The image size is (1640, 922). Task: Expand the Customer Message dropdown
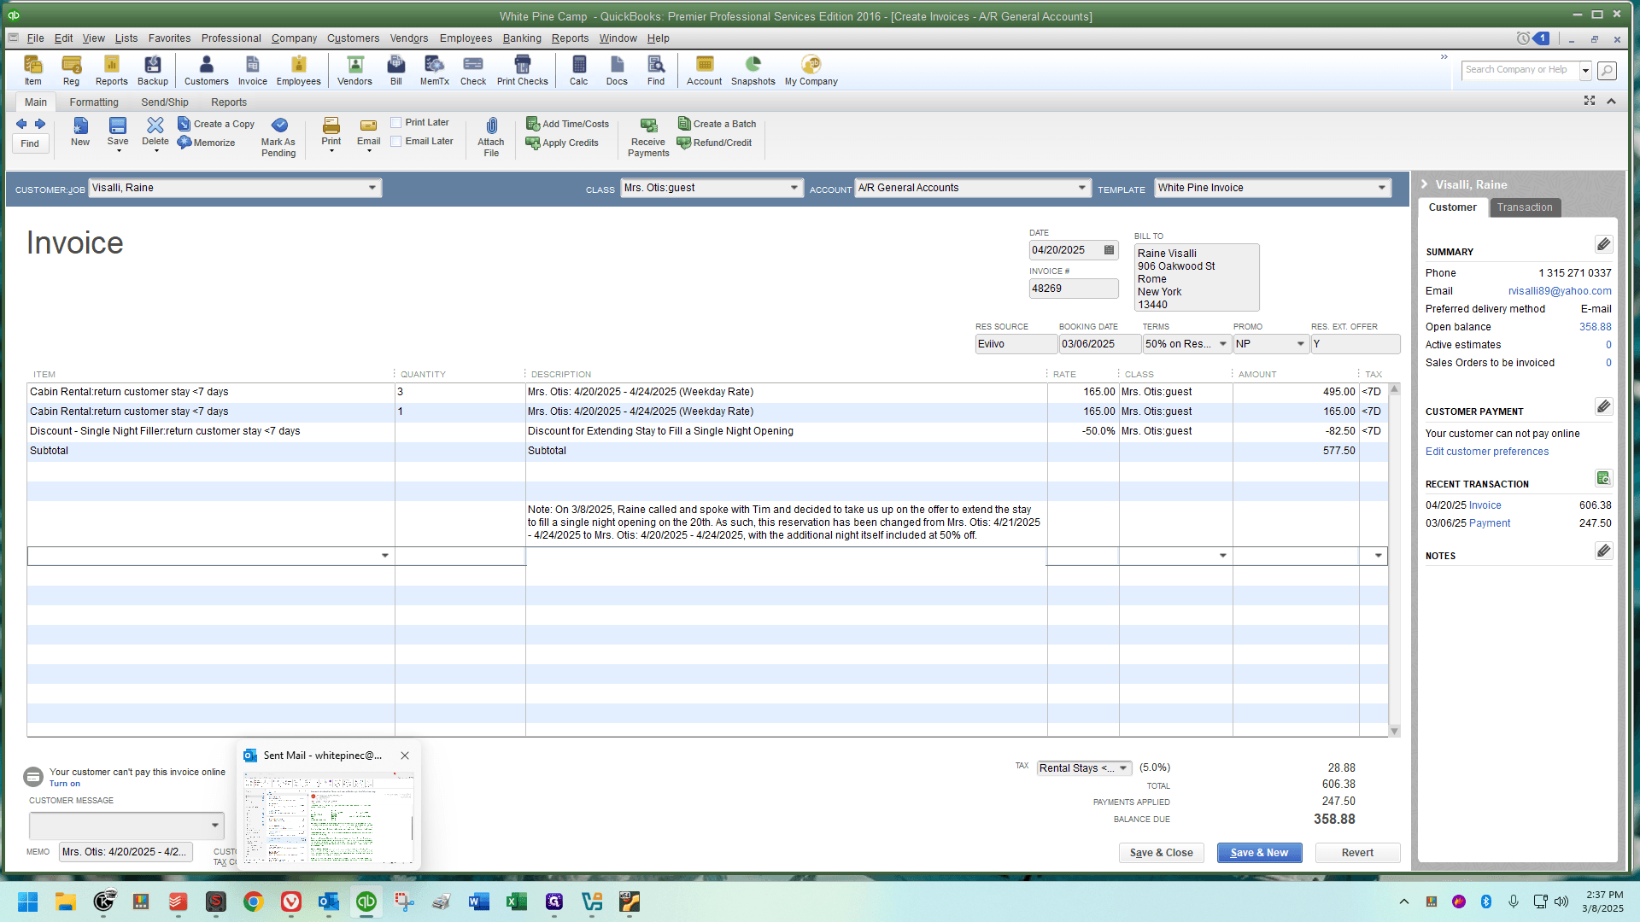[x=215, y=826]
